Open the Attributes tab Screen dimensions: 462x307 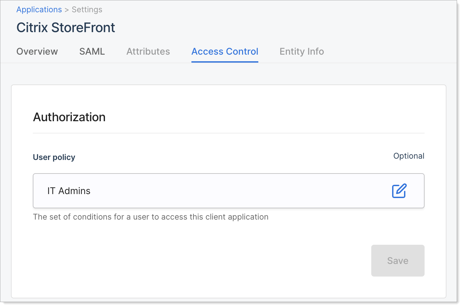[148, 51]
